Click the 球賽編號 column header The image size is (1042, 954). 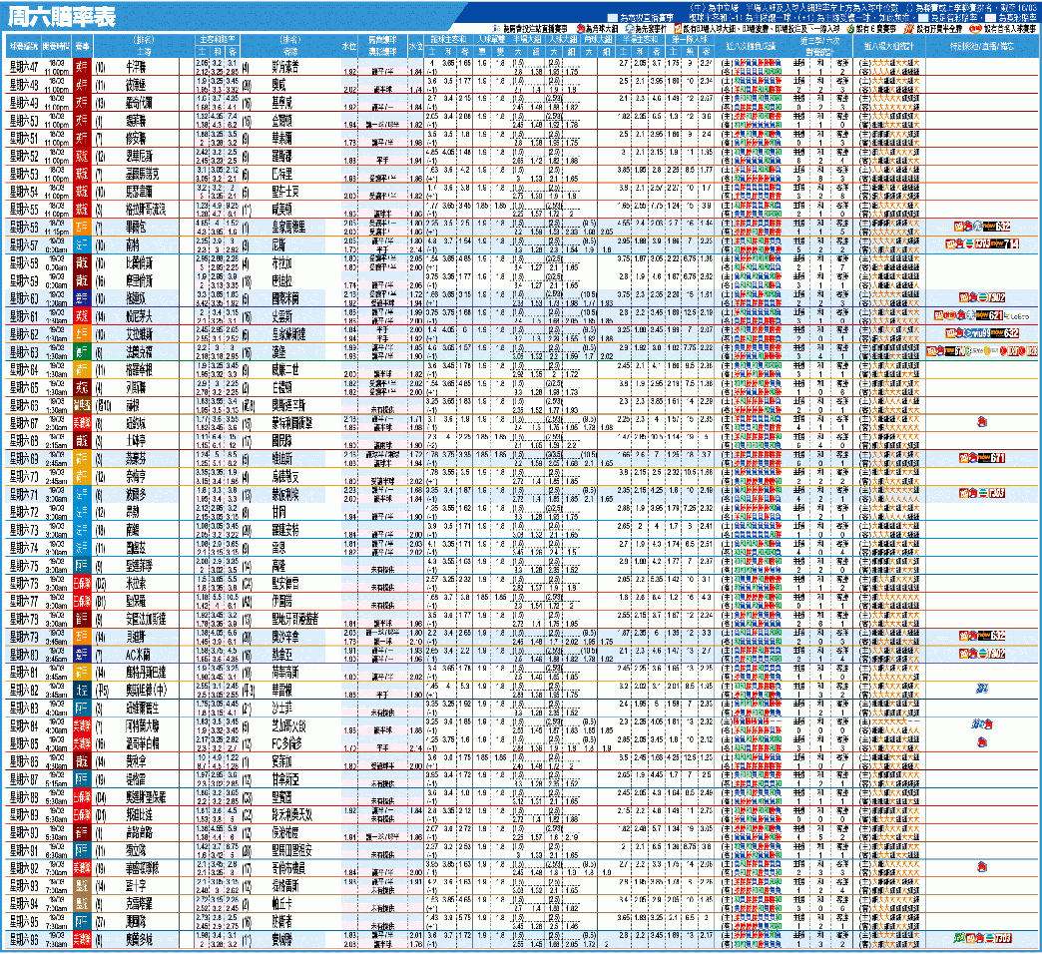23,47
